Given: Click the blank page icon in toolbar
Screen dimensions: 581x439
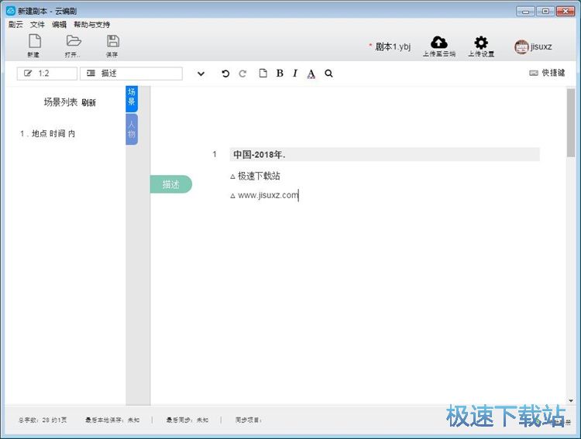Looking at the screenshot, I should (x=263, y=74).
